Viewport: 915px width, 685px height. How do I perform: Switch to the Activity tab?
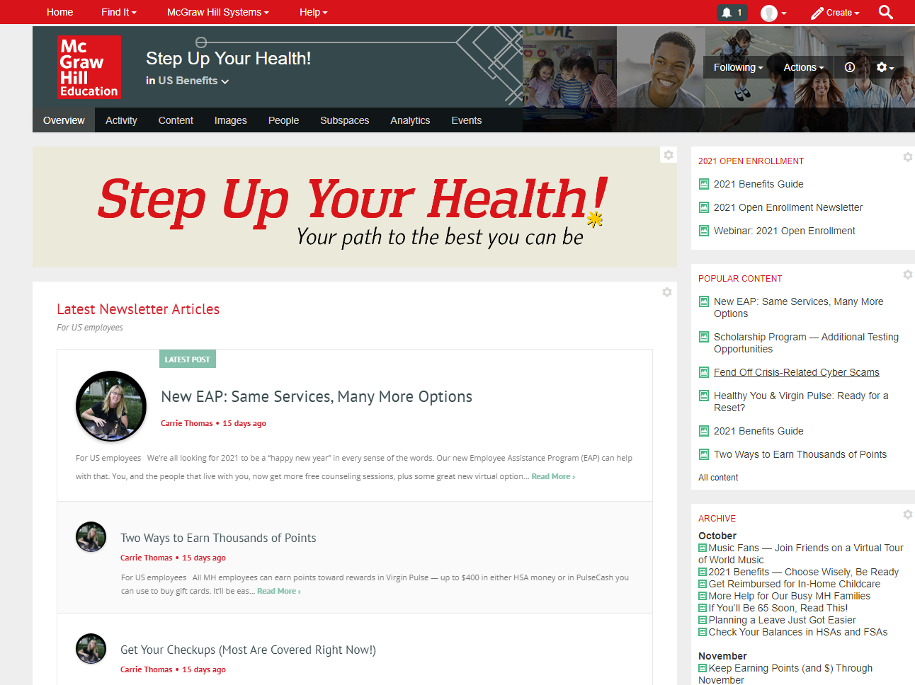tap(121, 120)
